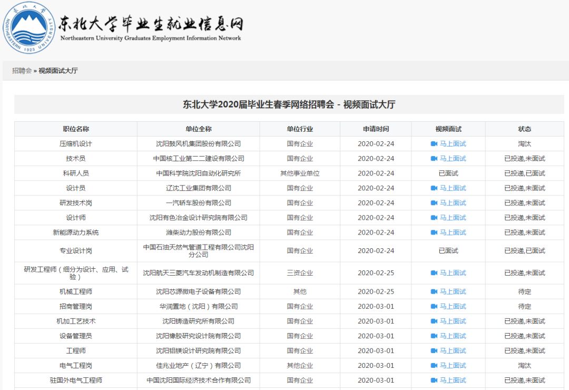Click the camera icon for 新能源动力系统 position
This screenshot has height=390, width=569.
coord(434,232)
